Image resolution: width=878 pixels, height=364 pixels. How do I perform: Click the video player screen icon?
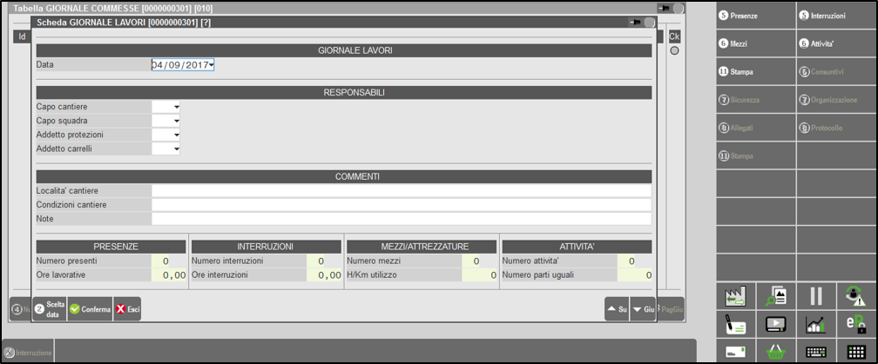(x=776, y=324)
